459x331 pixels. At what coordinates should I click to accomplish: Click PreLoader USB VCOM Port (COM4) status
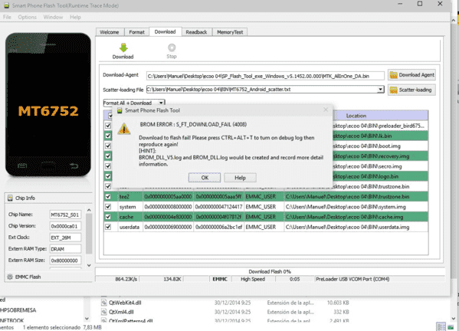352,279
